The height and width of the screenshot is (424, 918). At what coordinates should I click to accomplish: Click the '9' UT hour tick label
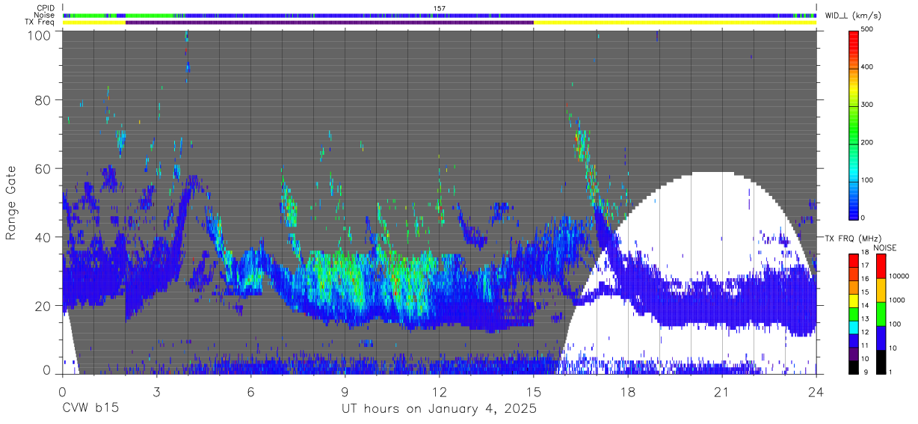(345, 391)
